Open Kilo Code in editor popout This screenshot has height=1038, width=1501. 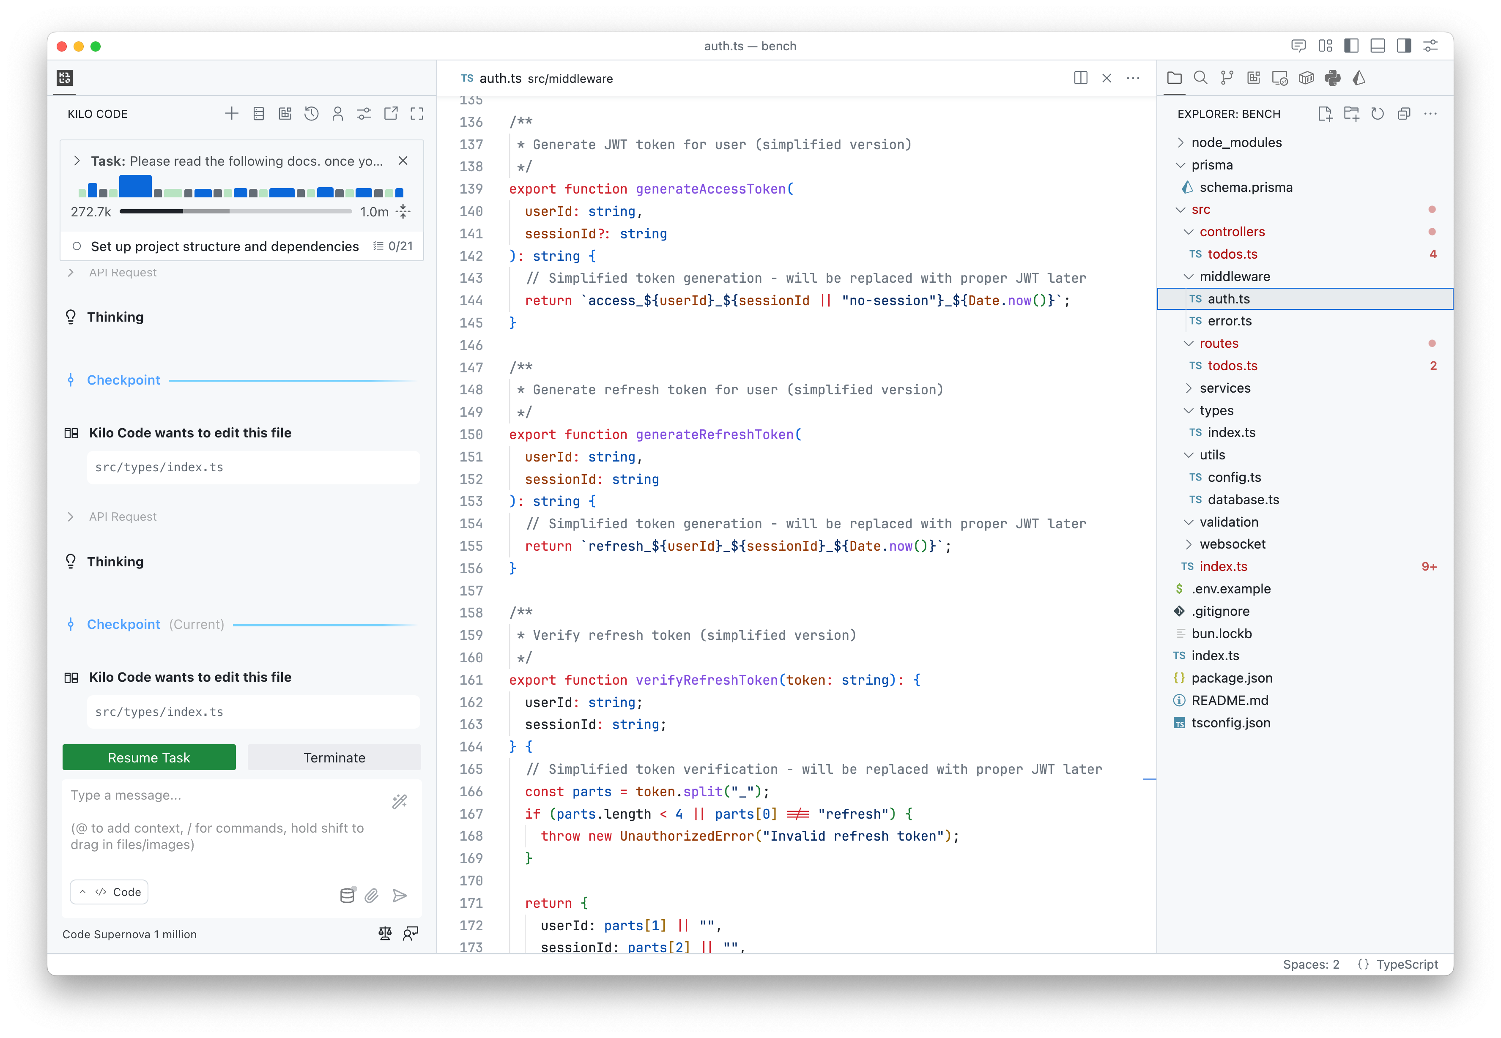point(390,114)
